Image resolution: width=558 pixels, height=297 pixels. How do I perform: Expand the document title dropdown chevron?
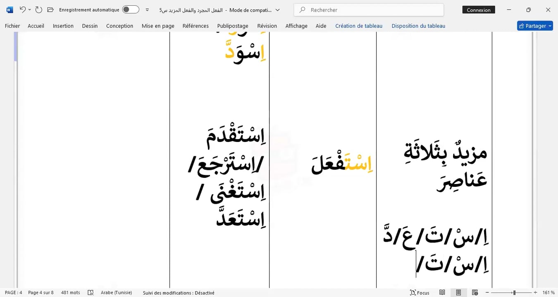(x=277, y=9)
